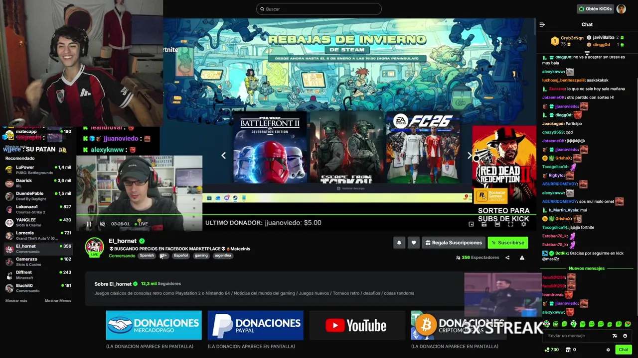The image size is (638, 358).
Task: Click the Buscar search field
Action: 319,9
